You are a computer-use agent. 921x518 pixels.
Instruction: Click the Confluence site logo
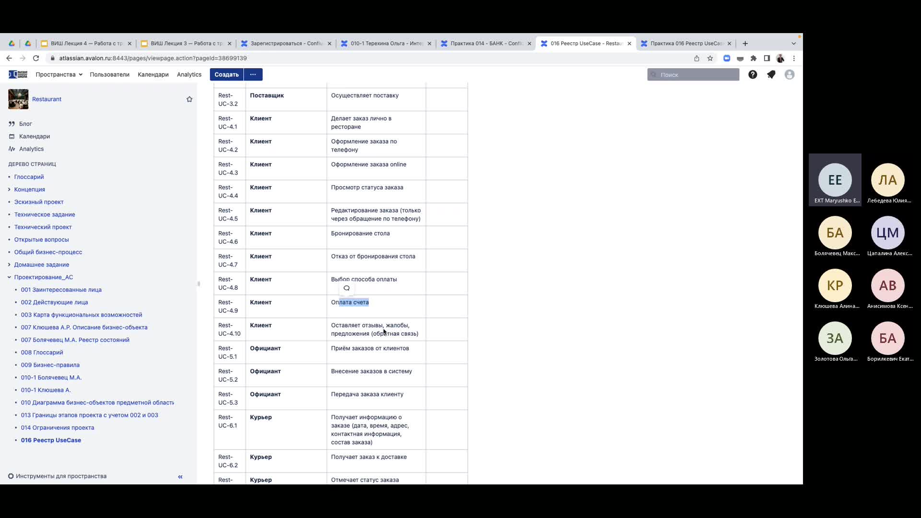18,74
